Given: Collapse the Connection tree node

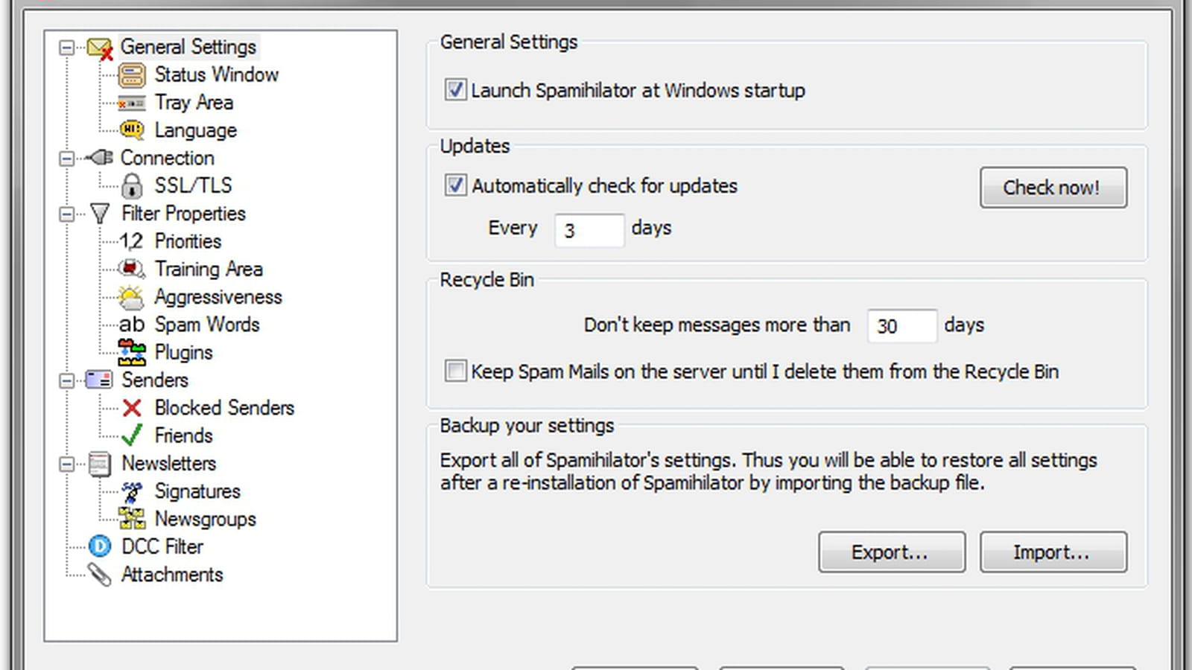Looking at the screenshot, I should pos(67,159).
